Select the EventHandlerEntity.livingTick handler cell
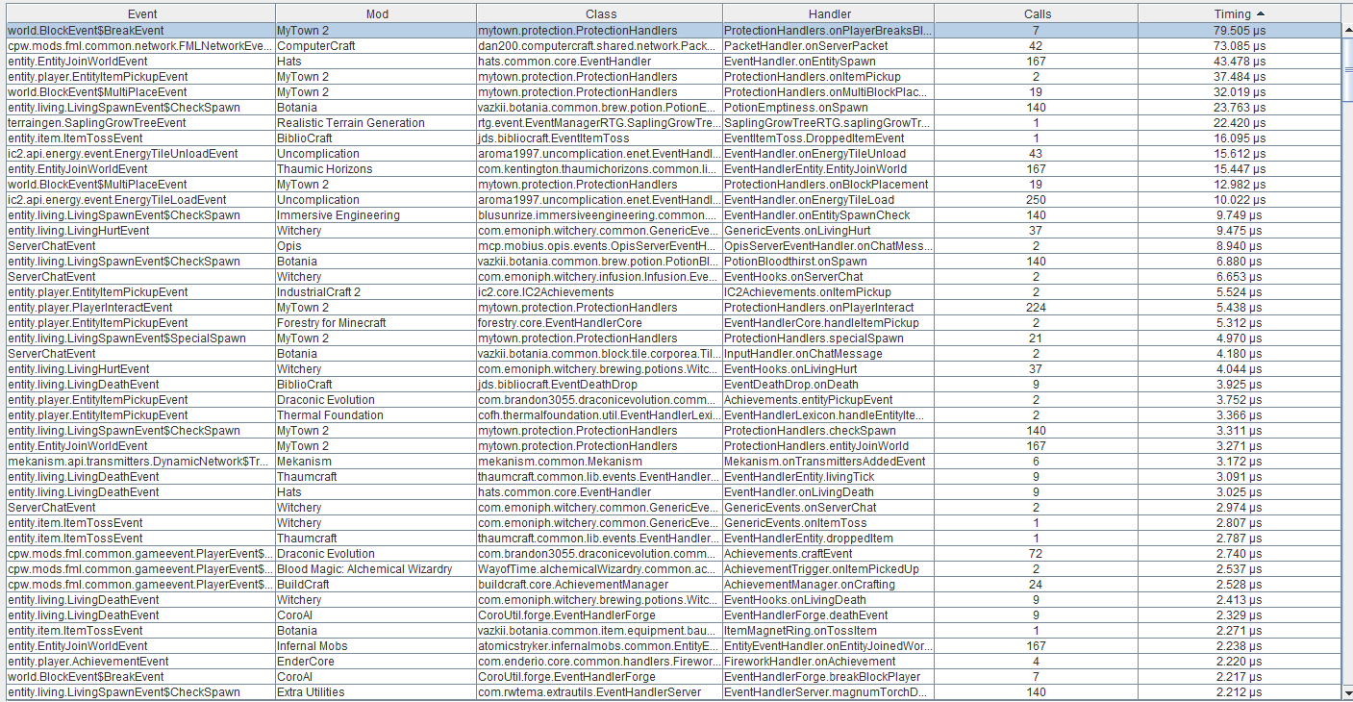This screenshot has height=702, width=1353. pyautogui.click(x=828, y=477)
